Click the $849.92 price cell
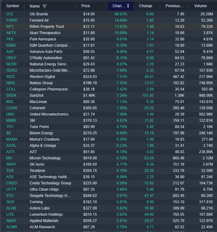Image resolution: width=217 pixels, height=232 pixels. (x=90, y=196)
